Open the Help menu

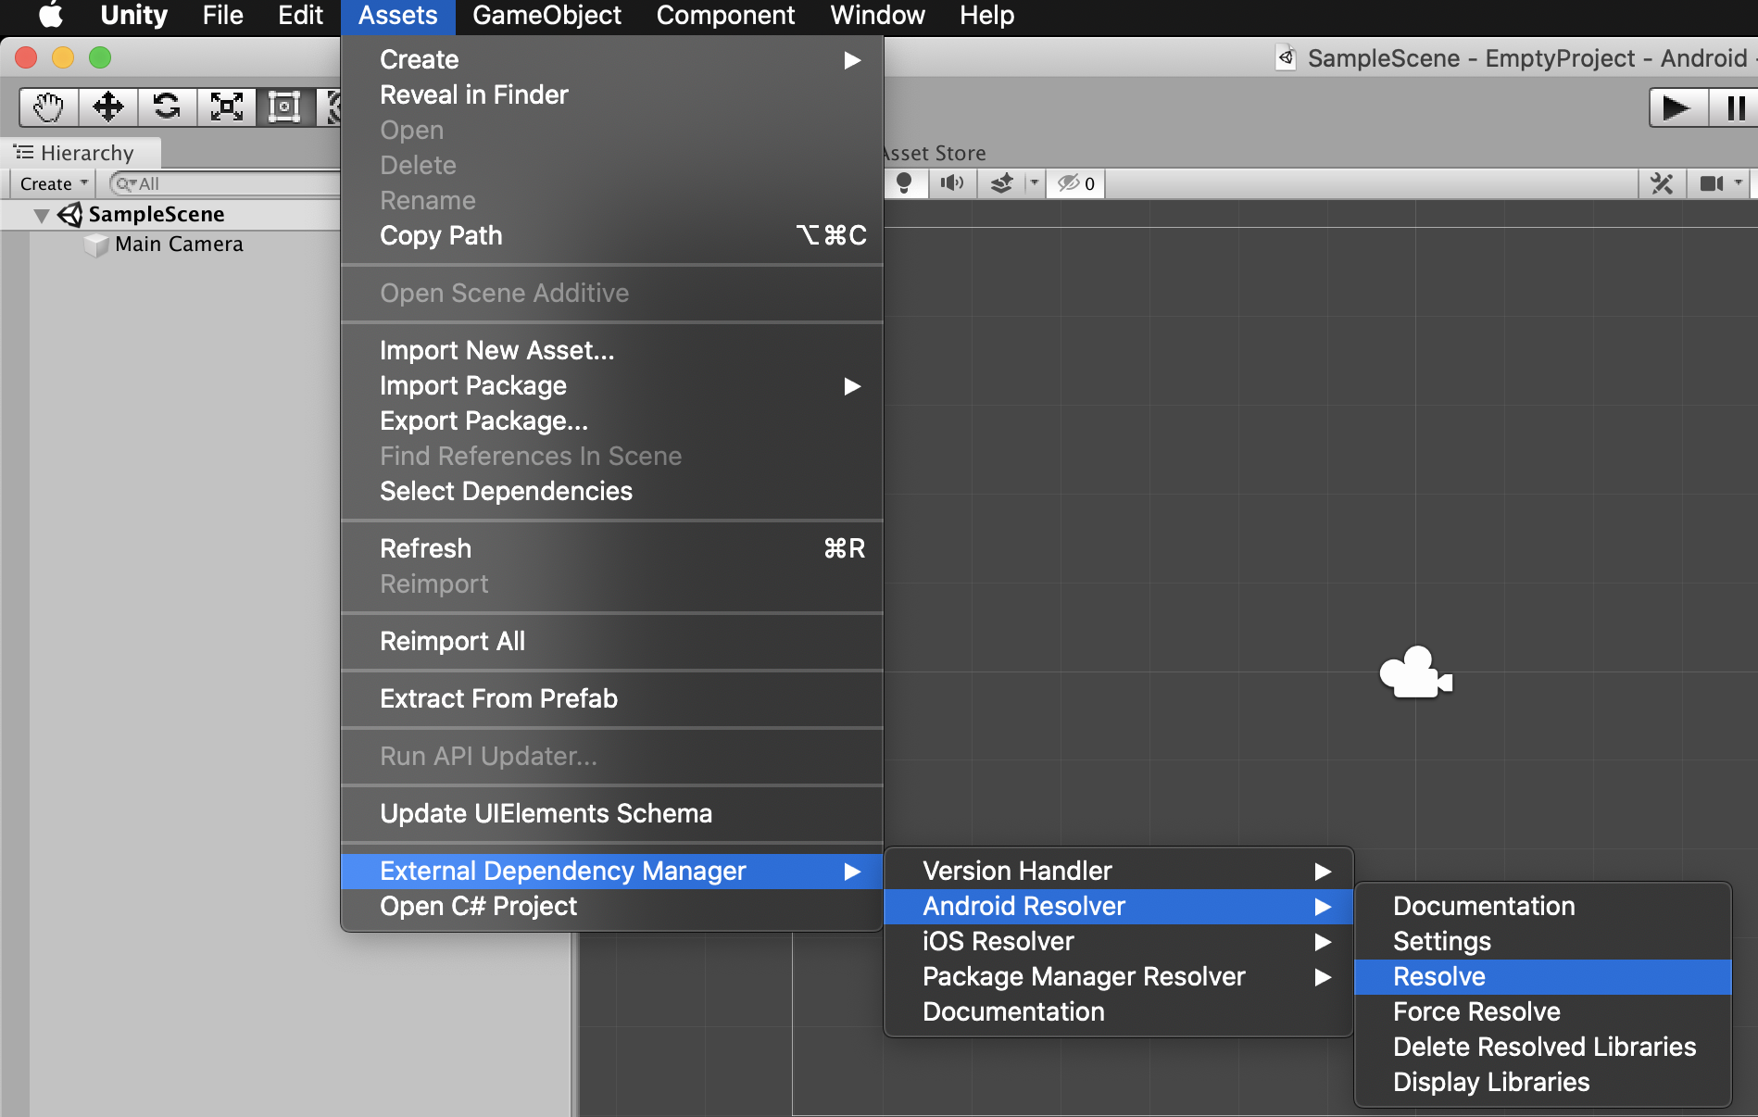pyautogui.click(x=987, y=15)
